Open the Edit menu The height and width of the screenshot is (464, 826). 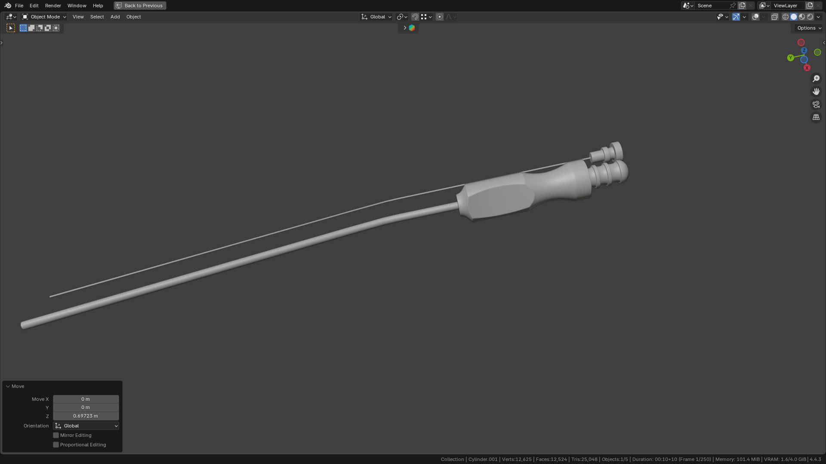[34, 6]
